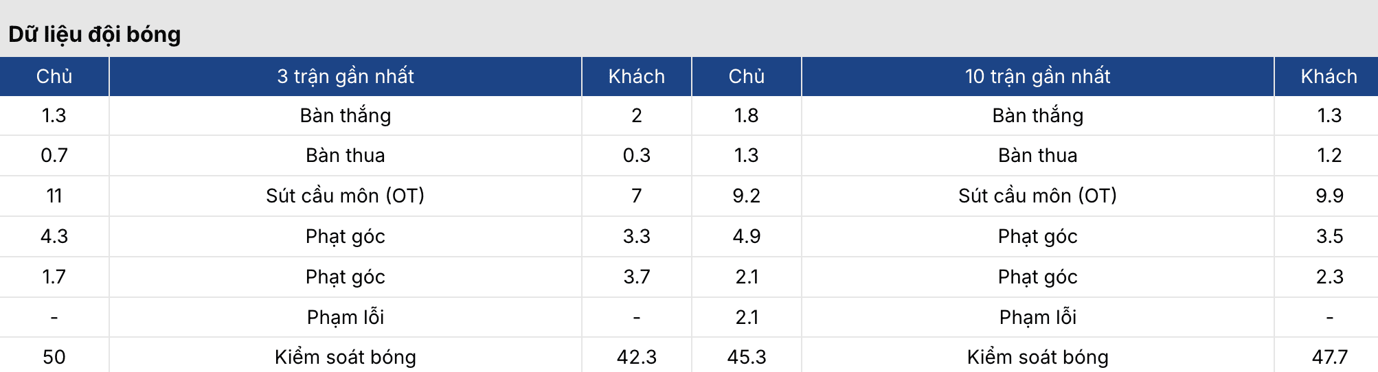Viewport: 1378px width, 372px height.
Task: Select the "10 trận gần nhất" column header
Action: point(1037,76)
